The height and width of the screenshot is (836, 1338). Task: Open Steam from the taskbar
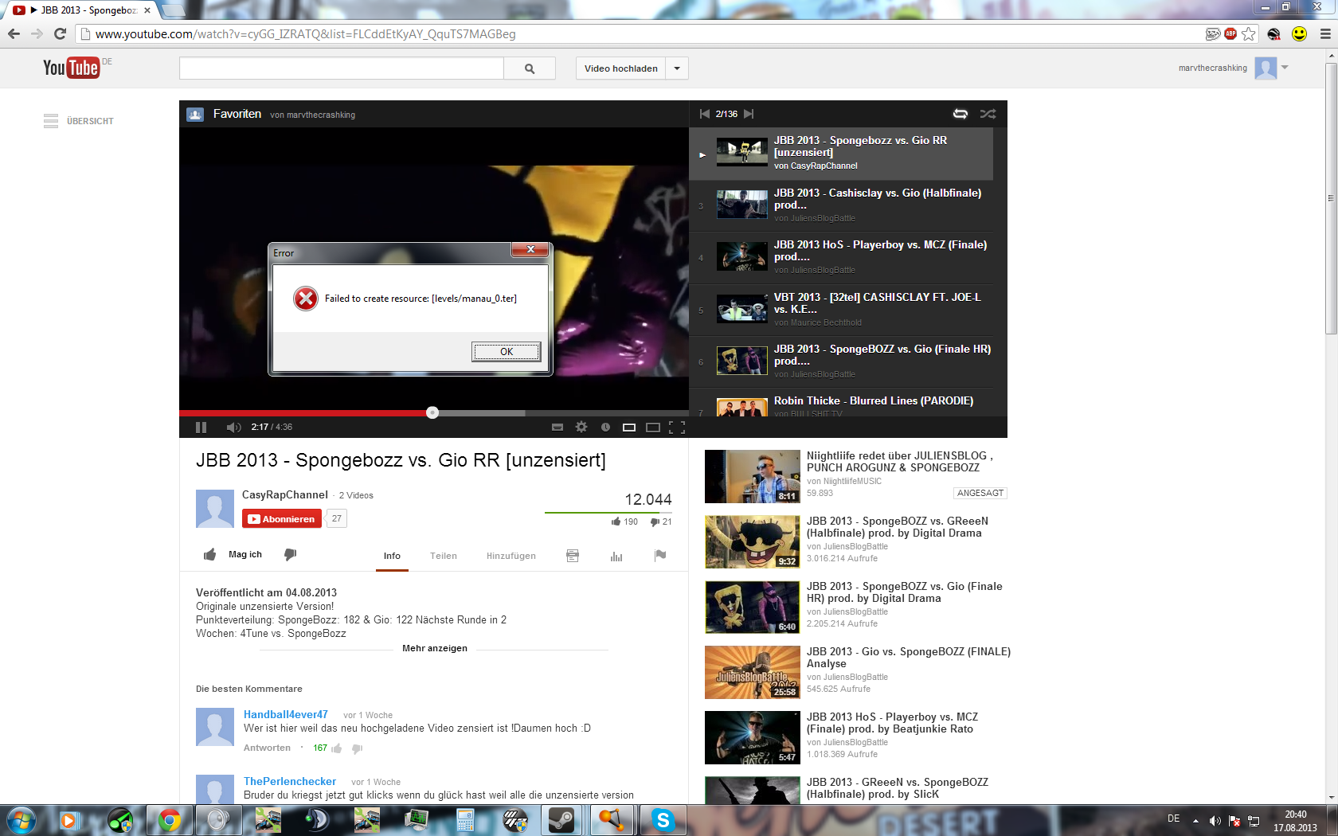561,820
